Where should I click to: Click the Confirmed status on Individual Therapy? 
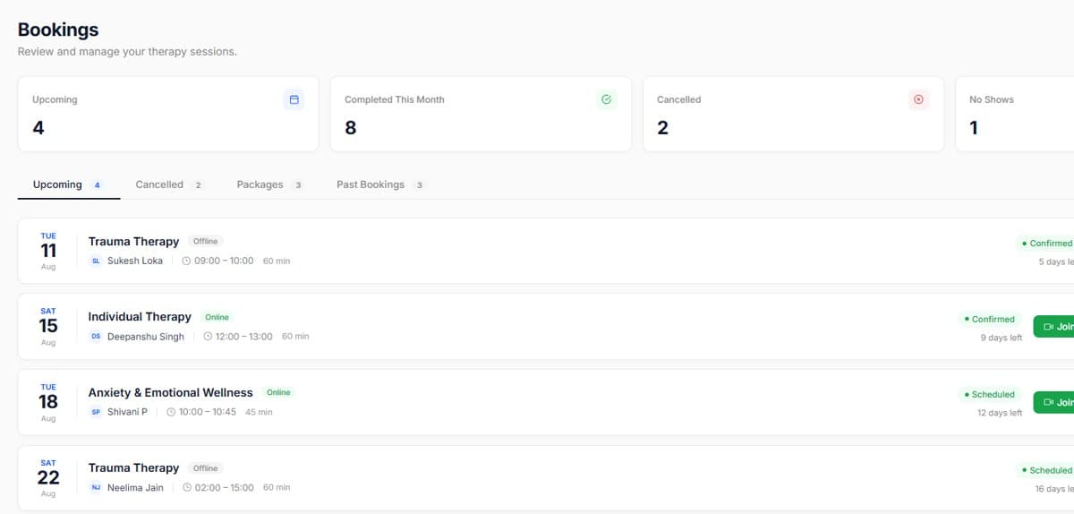[x=990, y=319]
